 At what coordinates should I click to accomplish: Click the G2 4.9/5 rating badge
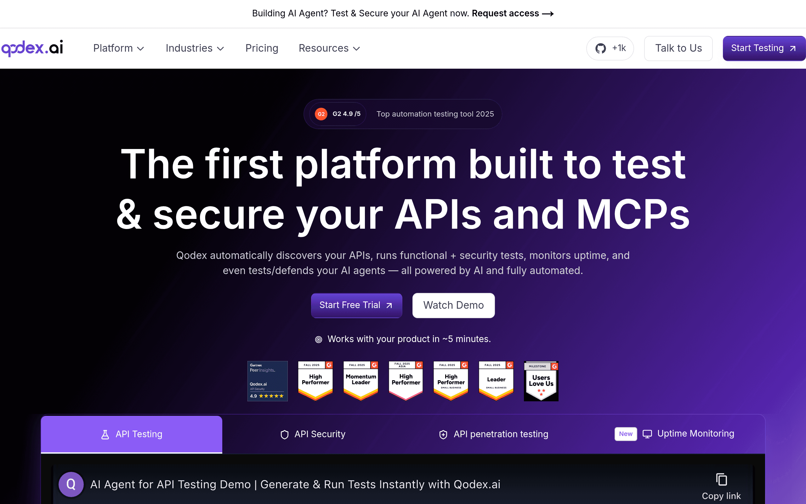[338, 114]
